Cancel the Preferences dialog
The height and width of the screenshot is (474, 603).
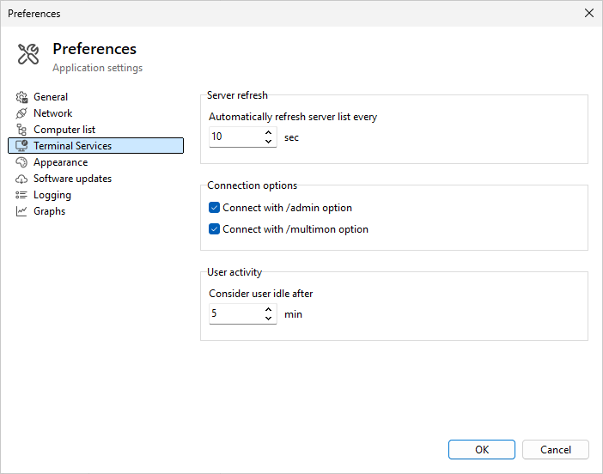[555, 449]
